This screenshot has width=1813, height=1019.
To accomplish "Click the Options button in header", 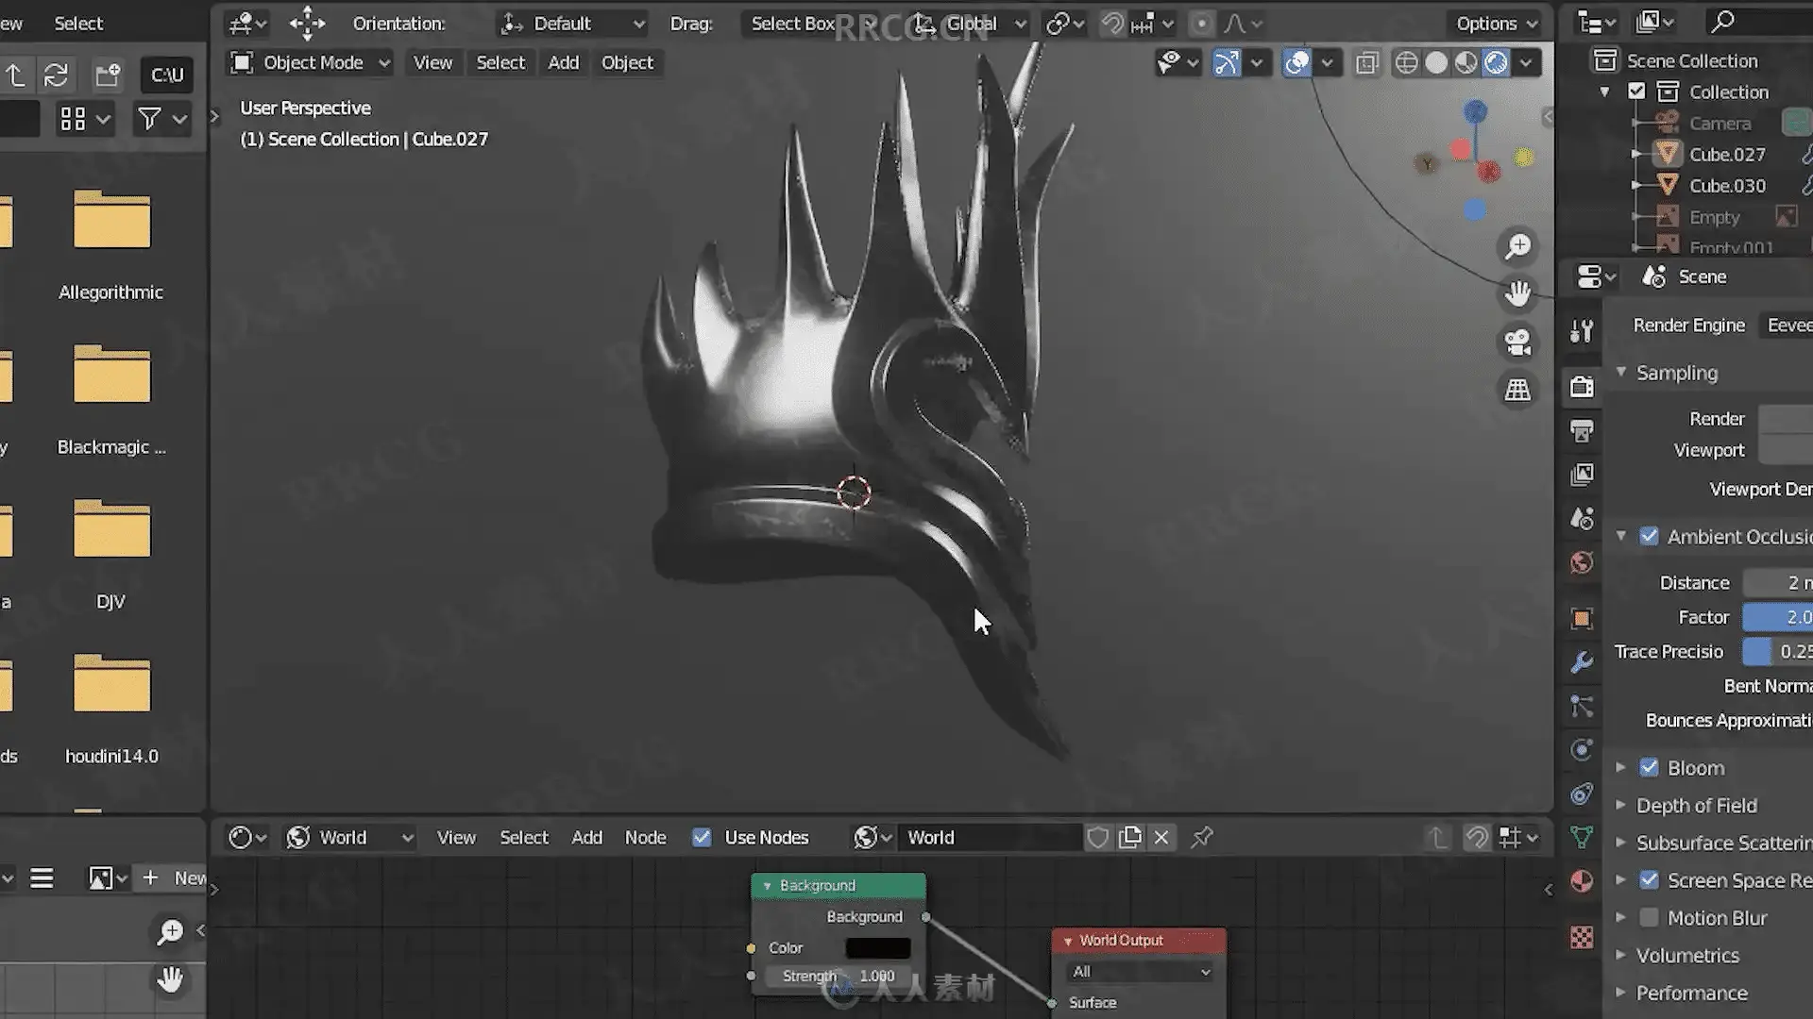I will coord(1496,24).
